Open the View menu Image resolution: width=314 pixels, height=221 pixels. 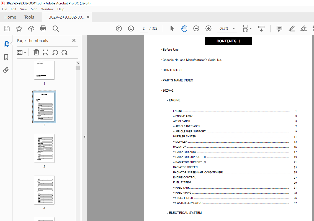pyautogui.click(x=24, y=9)
